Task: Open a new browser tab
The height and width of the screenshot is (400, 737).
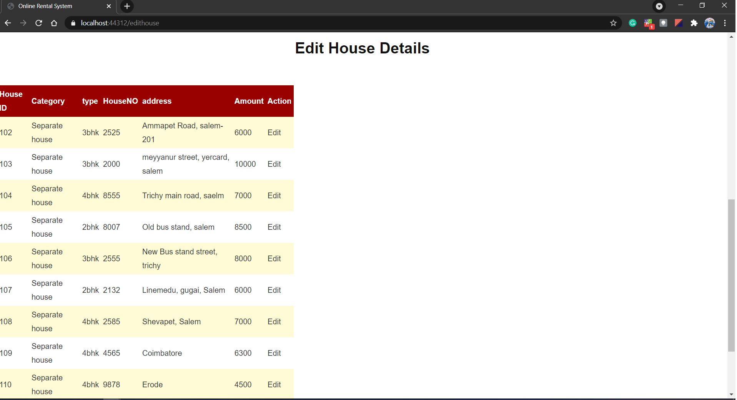Action: click(127, 6)
